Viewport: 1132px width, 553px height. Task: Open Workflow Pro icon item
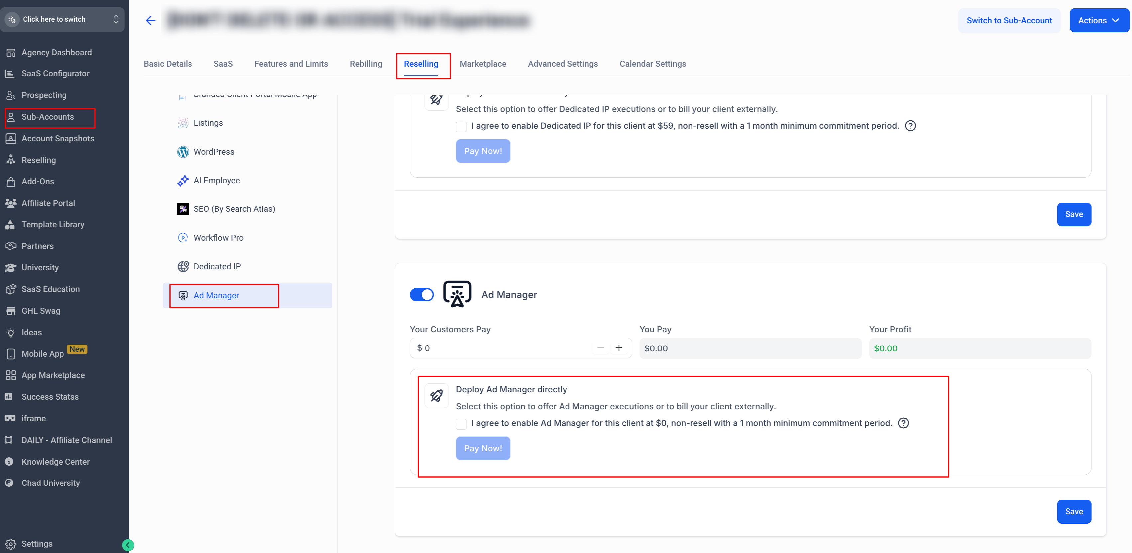(x=183, y=238)
